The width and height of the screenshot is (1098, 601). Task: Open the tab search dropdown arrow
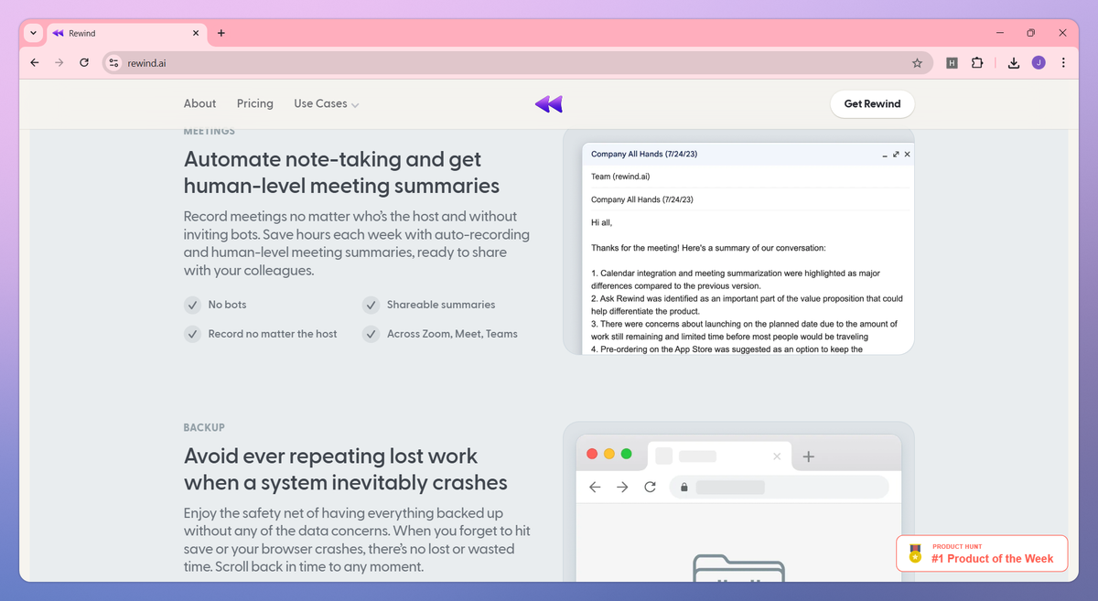(33, 33)
